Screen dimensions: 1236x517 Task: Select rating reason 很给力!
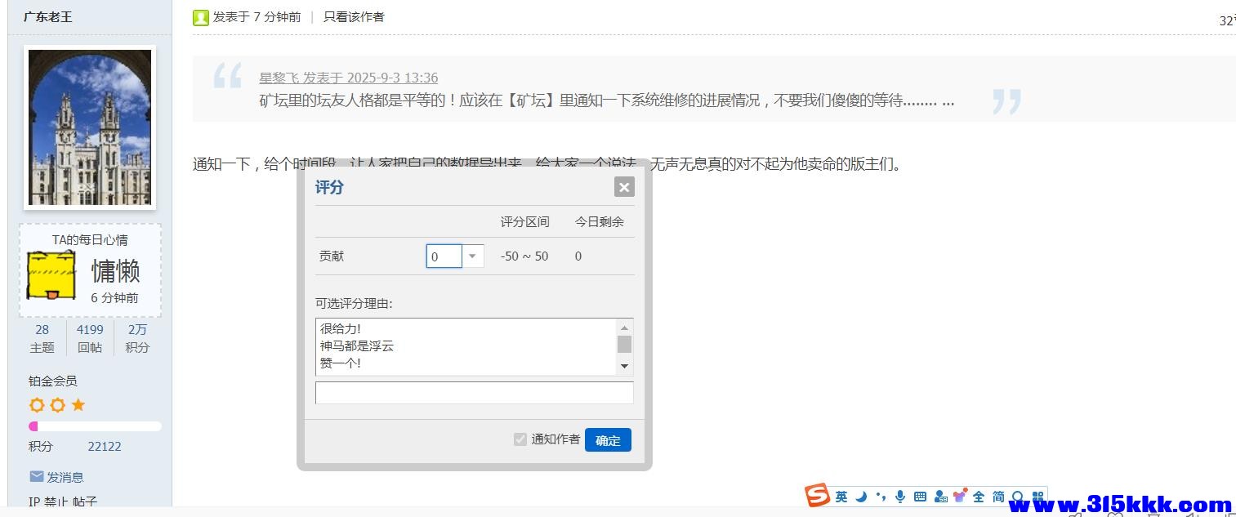click(341, 328)
